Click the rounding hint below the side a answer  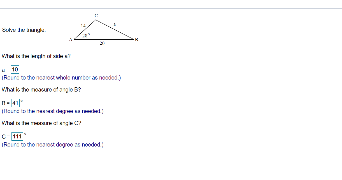click(61, 78)
